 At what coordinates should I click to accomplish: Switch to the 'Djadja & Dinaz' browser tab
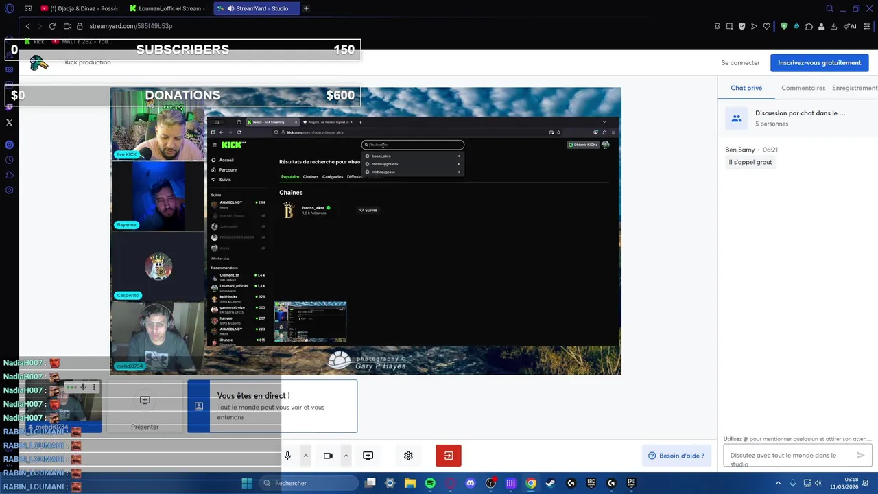pyautogui.click(x=80, y=8)
